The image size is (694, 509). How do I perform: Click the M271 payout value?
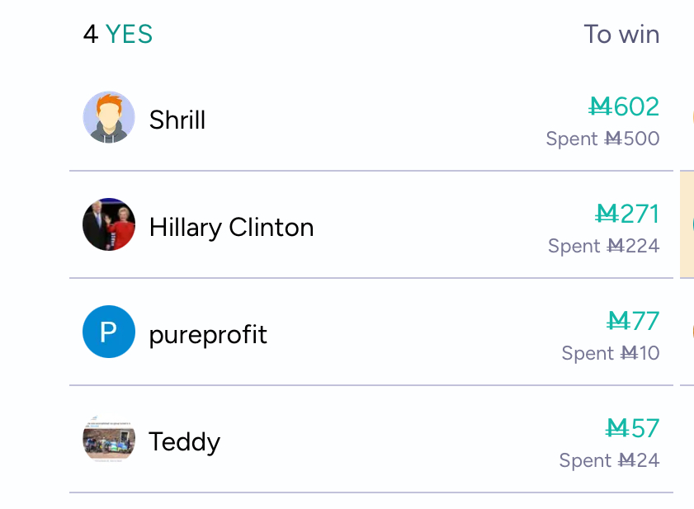pos(627,214)
